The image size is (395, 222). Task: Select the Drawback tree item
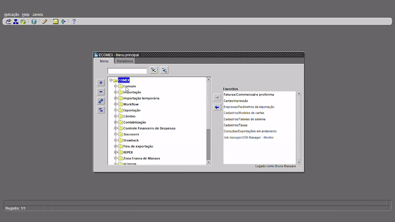(131, 140)
